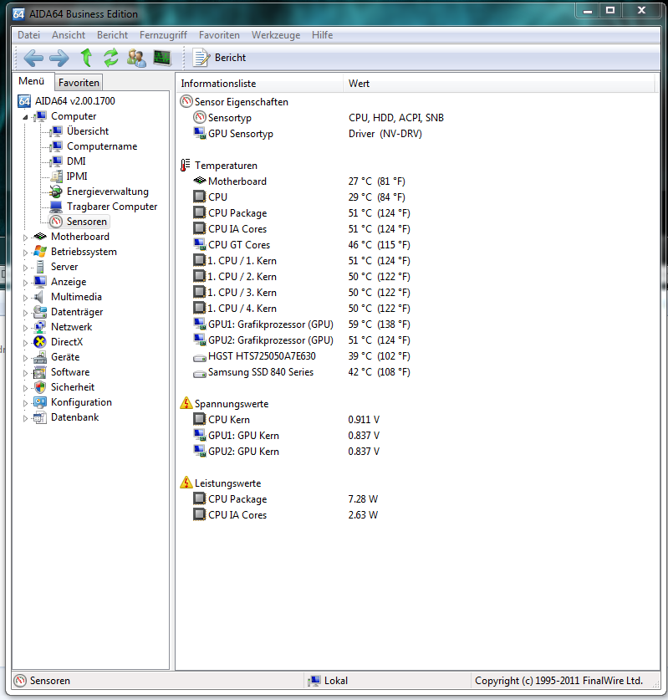Open the user management toolbar icon

136,58
